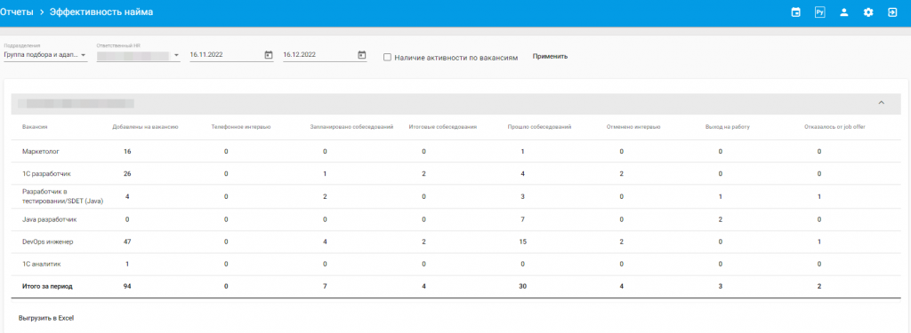Click value 15 passed interviews for DevOps

523,242
